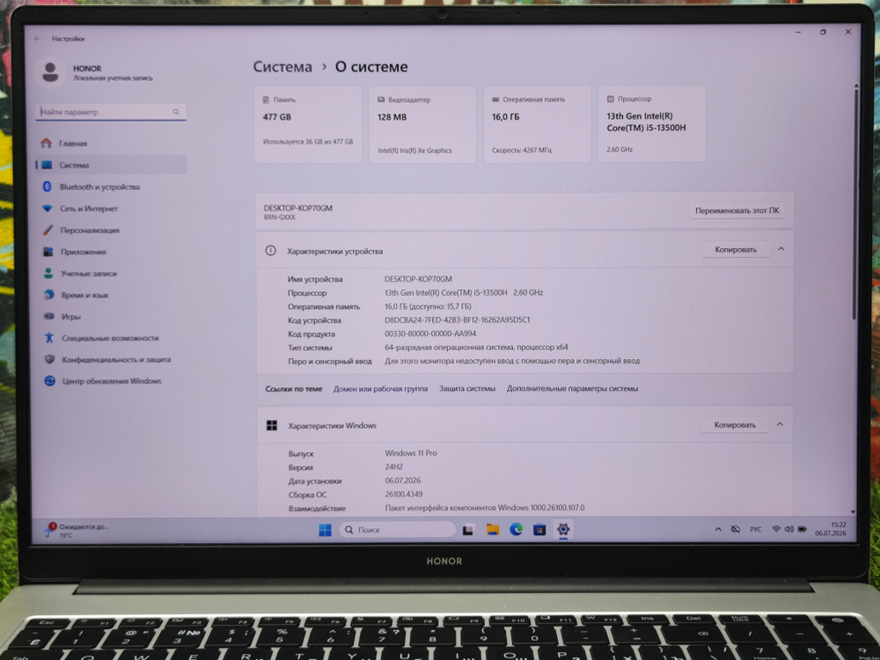
Task: Click the settings page vertical scrollbar
Action: pyautogui.click(x=854, y=204)
